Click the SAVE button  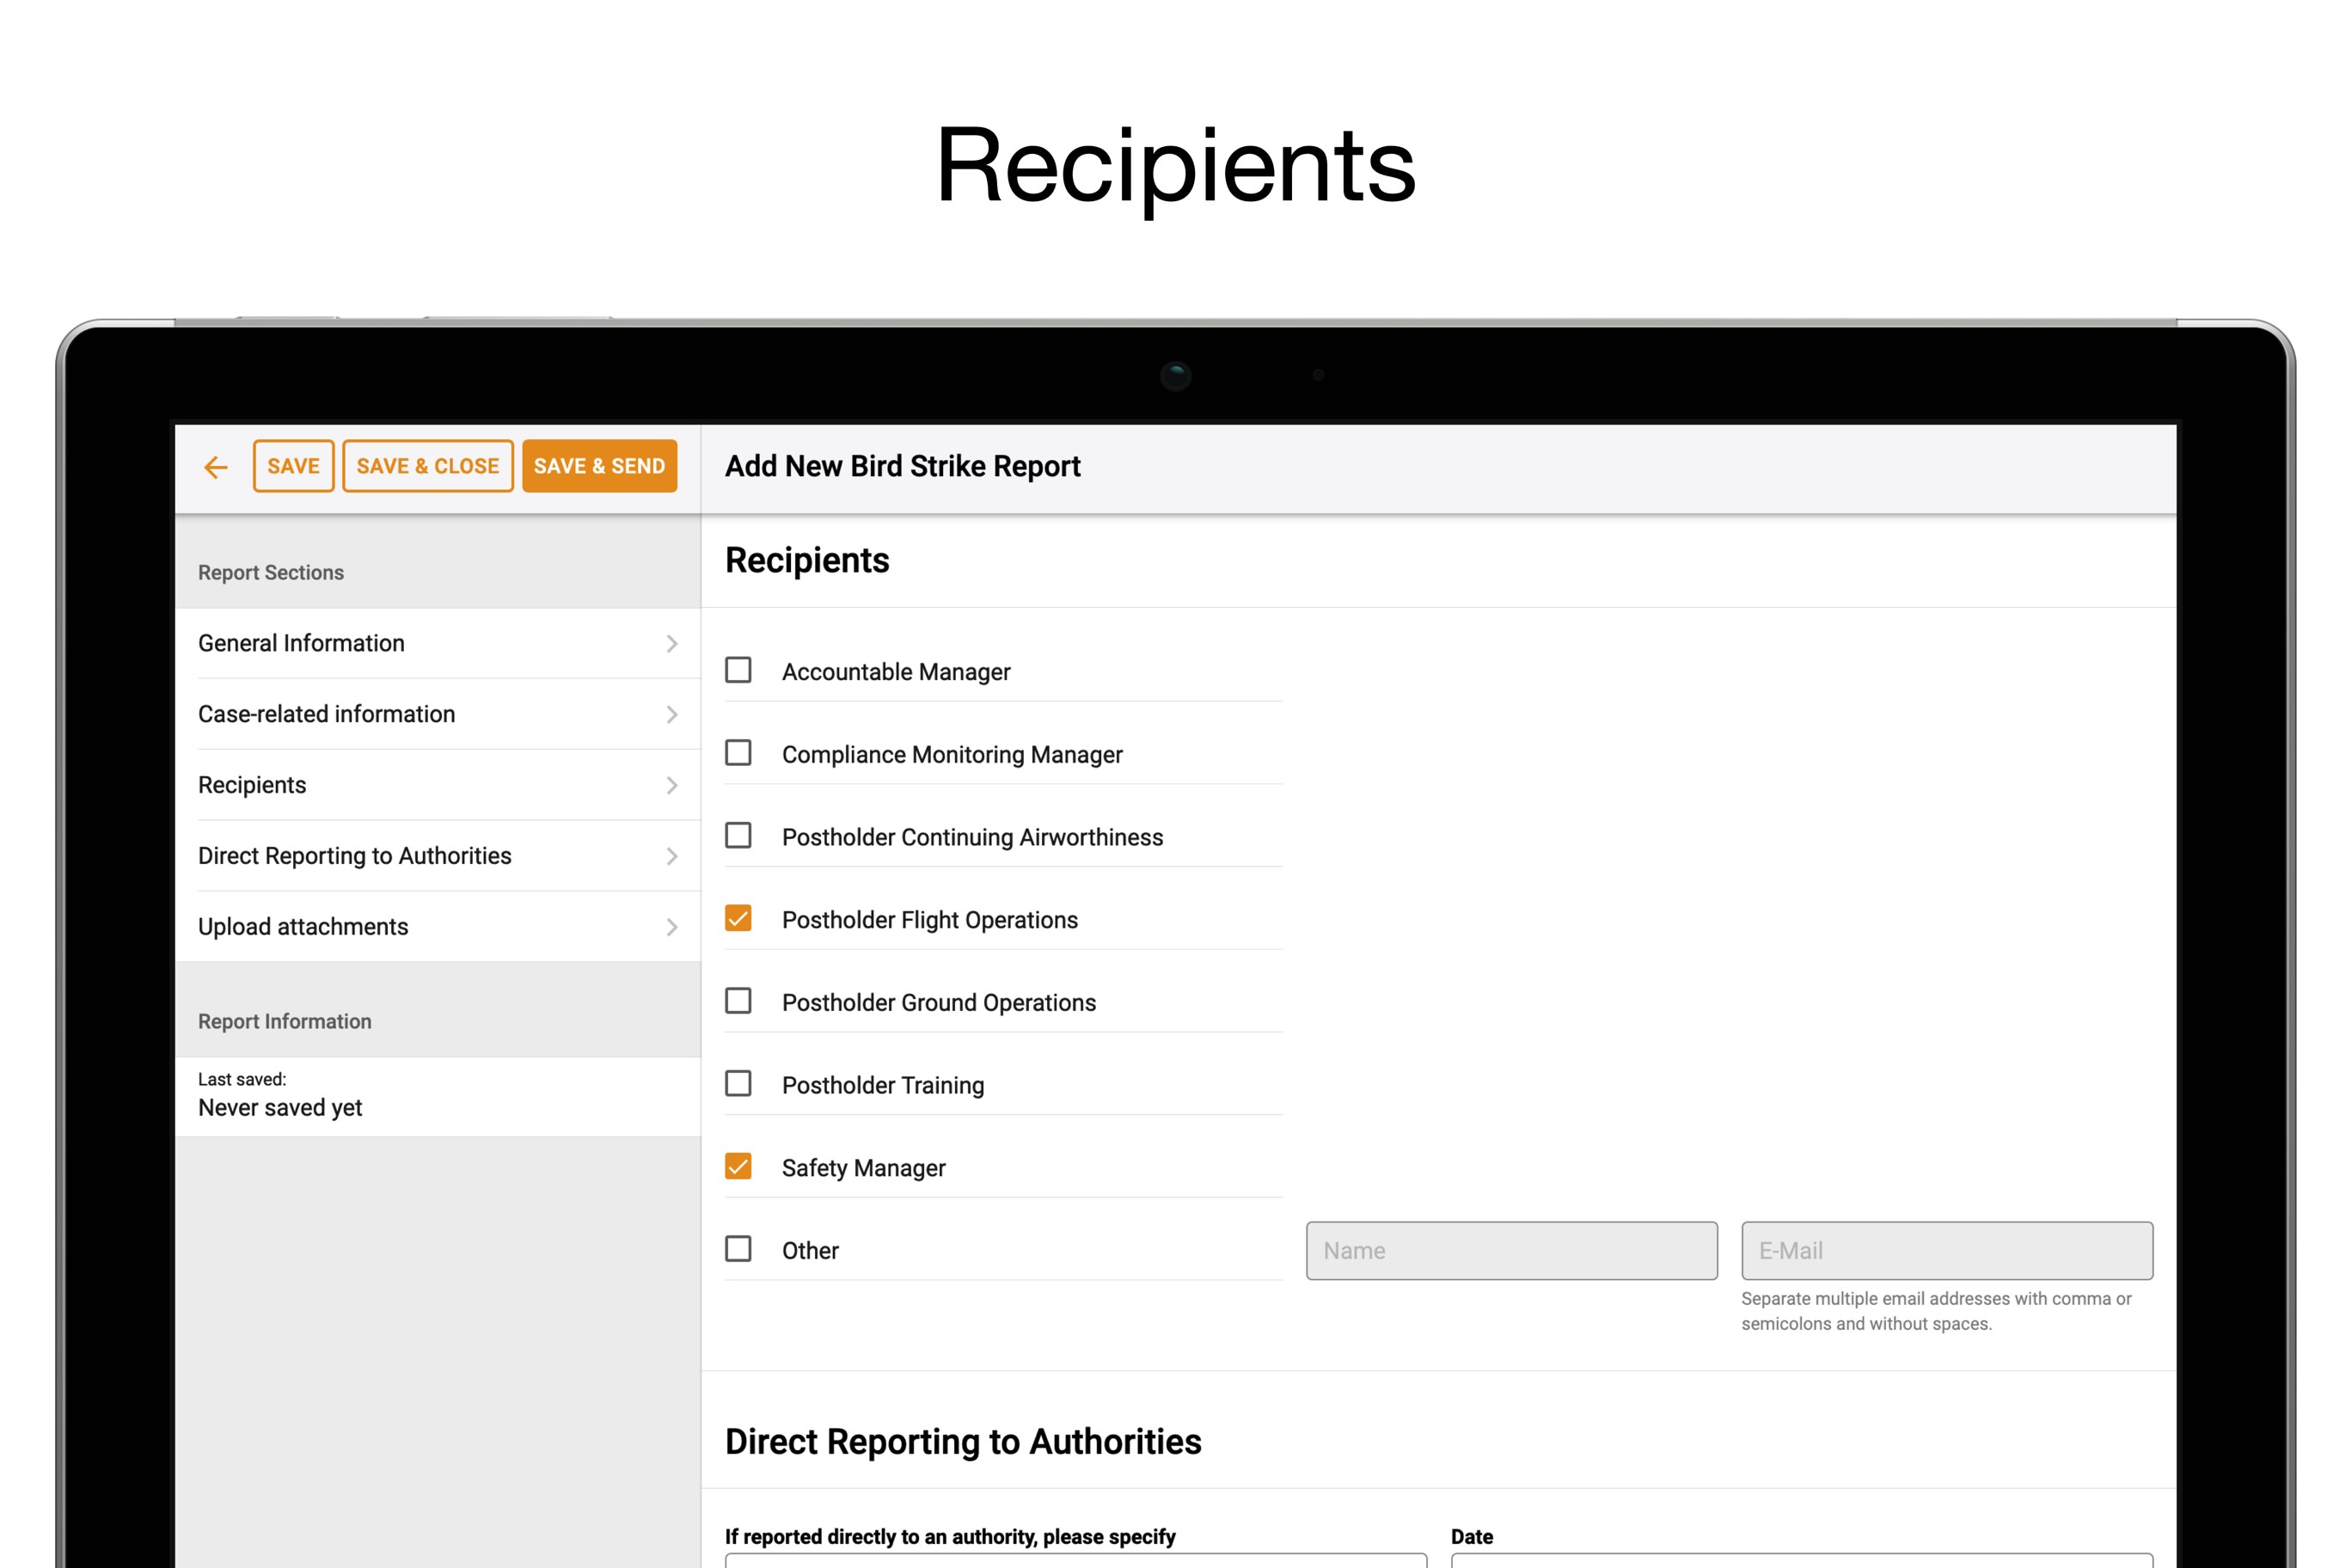pyautogui.click(x=293, y=467)
